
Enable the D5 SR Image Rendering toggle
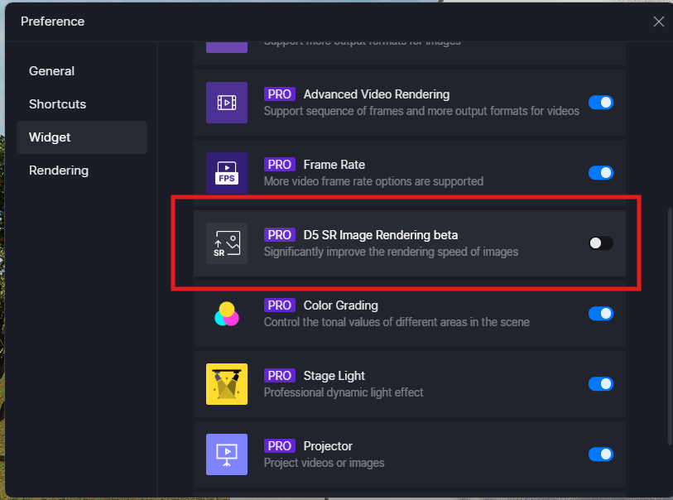point(600,243)
